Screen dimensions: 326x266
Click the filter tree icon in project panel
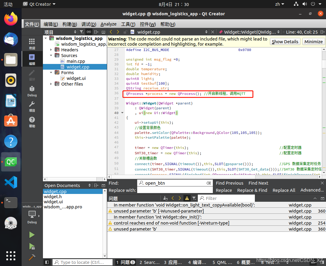pyautogui.click(x=82, y=32)
